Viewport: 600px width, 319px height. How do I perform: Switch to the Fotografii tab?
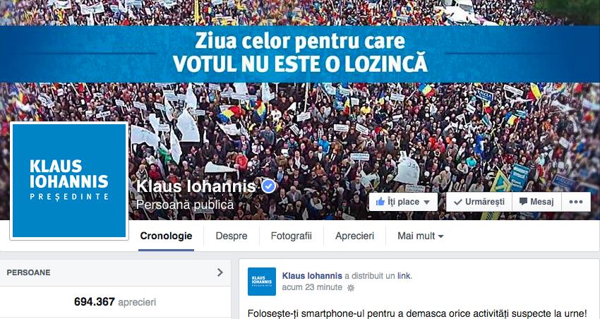tap(292, 236)
